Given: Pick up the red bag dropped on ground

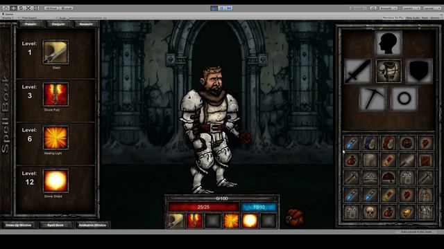Looking at the screenshot, I should 294,217.
